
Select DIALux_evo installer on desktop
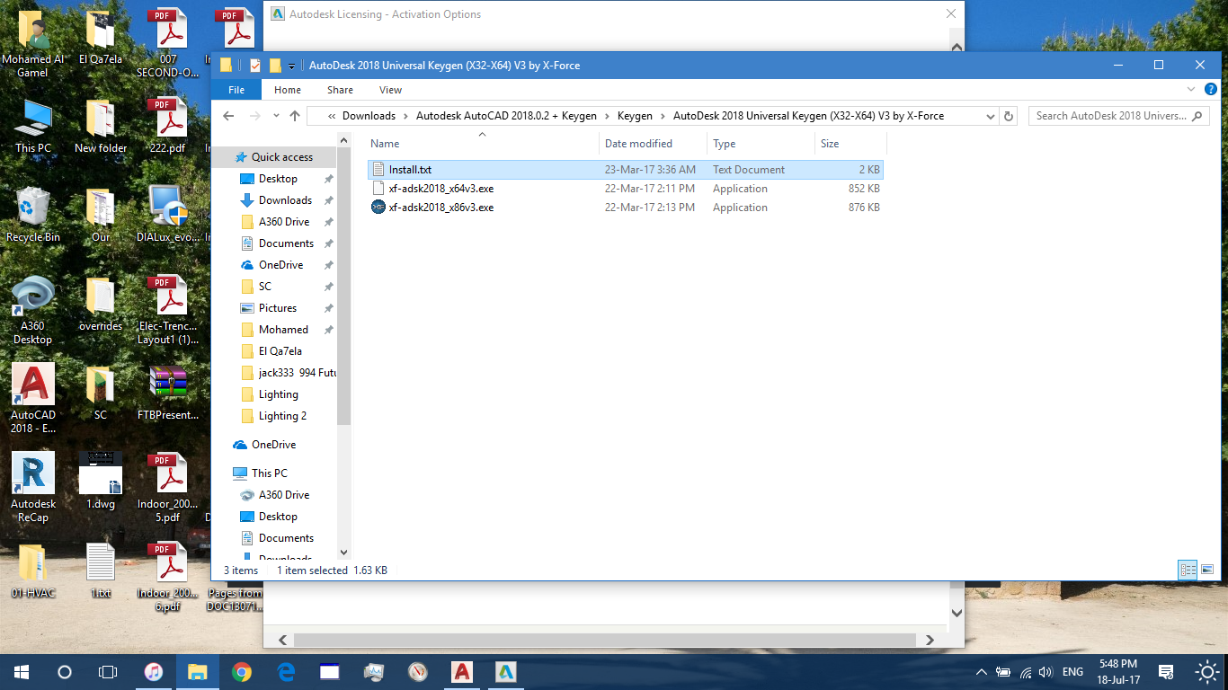pos(168,215)
